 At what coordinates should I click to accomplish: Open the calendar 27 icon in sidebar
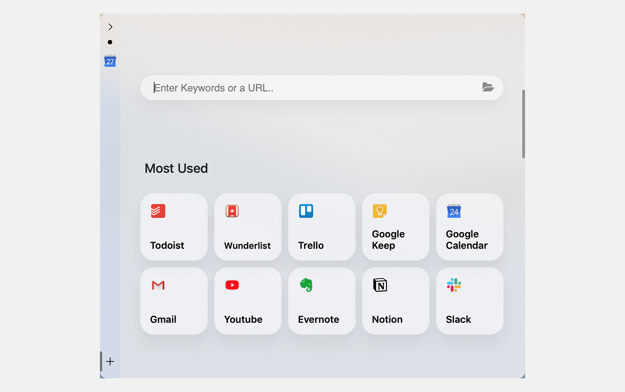110,61
